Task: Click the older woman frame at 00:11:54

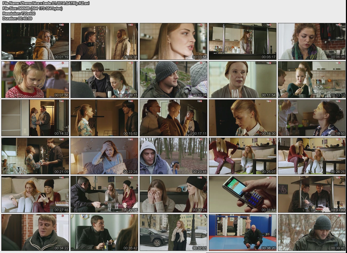Action: pyautogui.click(x=242, y=80)
